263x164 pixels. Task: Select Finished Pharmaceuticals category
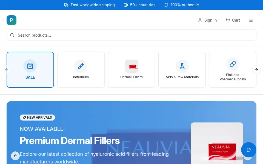click(x=233, y=70)
